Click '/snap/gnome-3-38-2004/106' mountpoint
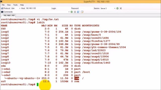Viewport: 161px width, 90px height. [x=102, y=32]
